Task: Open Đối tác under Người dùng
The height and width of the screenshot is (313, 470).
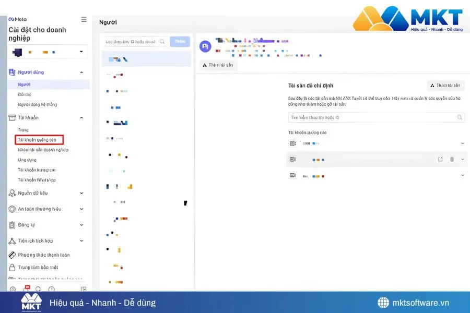Action: [25, 94]
